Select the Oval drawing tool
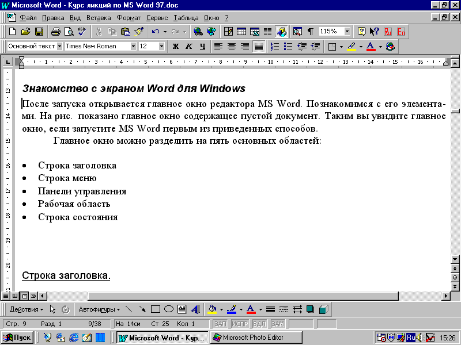 coord(169,309)
